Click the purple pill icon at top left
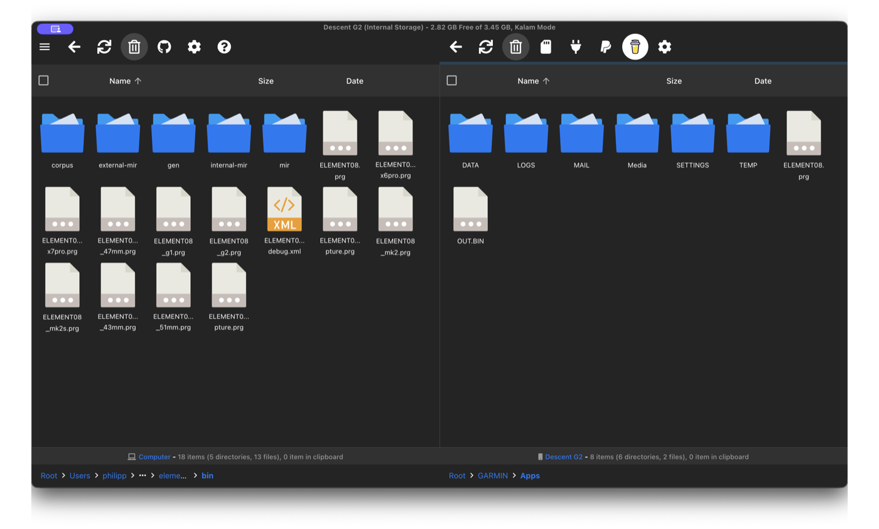879x529 pixels. pyautogui.click(x=55, y=29)
